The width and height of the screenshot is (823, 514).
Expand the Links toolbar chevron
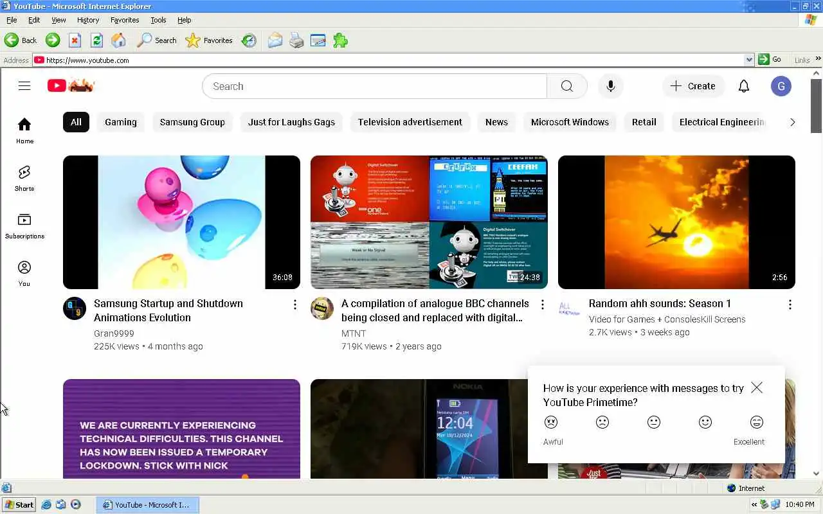(x=818, y=60)
